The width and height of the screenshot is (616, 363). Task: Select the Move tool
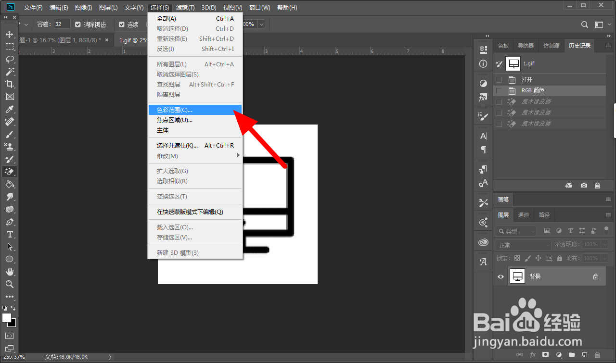10,34
